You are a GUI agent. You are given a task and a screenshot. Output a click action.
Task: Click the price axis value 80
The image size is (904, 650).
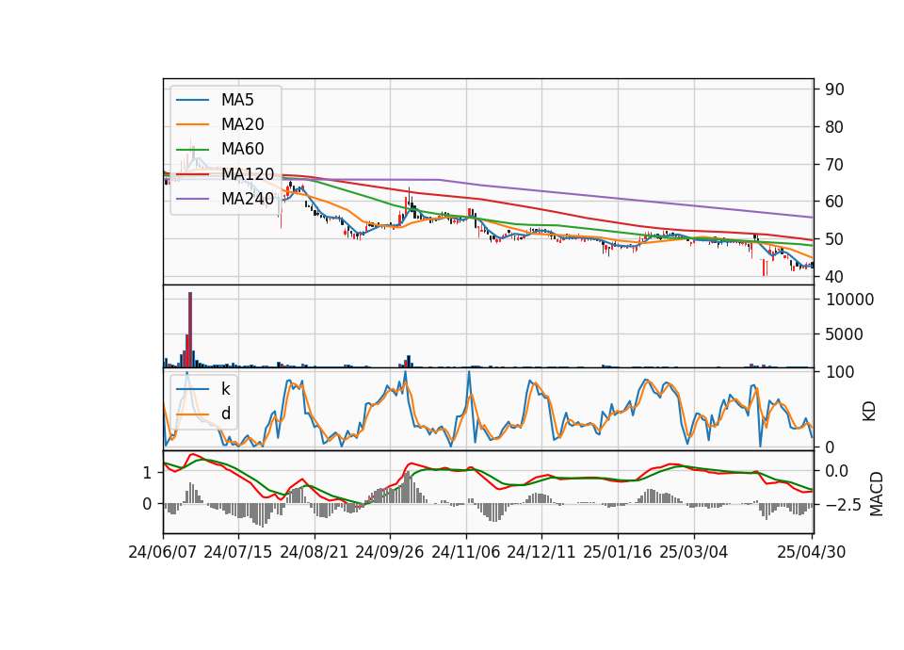coord(834,127)
